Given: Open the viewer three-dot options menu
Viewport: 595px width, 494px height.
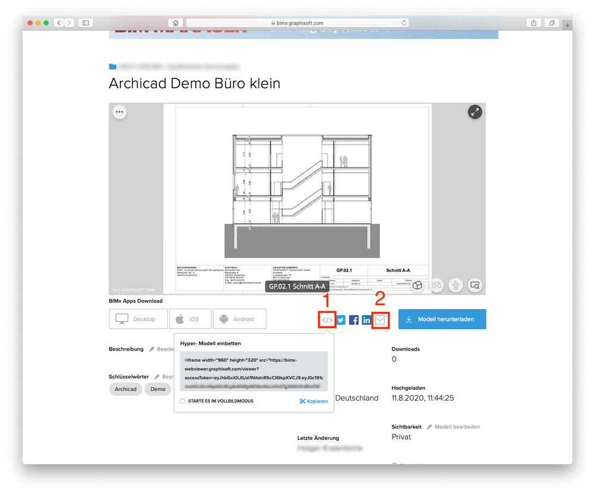Looking at the screenshot, I should pyautogui.click(x=119, y=112).
